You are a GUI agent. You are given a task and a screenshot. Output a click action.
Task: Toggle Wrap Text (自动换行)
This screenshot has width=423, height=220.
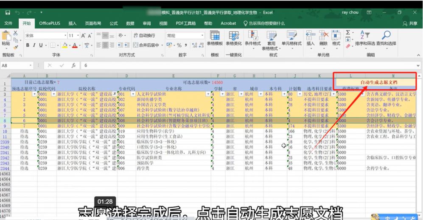click(144, 36)
